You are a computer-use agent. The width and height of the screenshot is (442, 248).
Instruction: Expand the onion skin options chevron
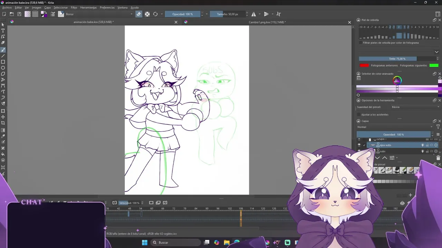[x=436, y=52]
